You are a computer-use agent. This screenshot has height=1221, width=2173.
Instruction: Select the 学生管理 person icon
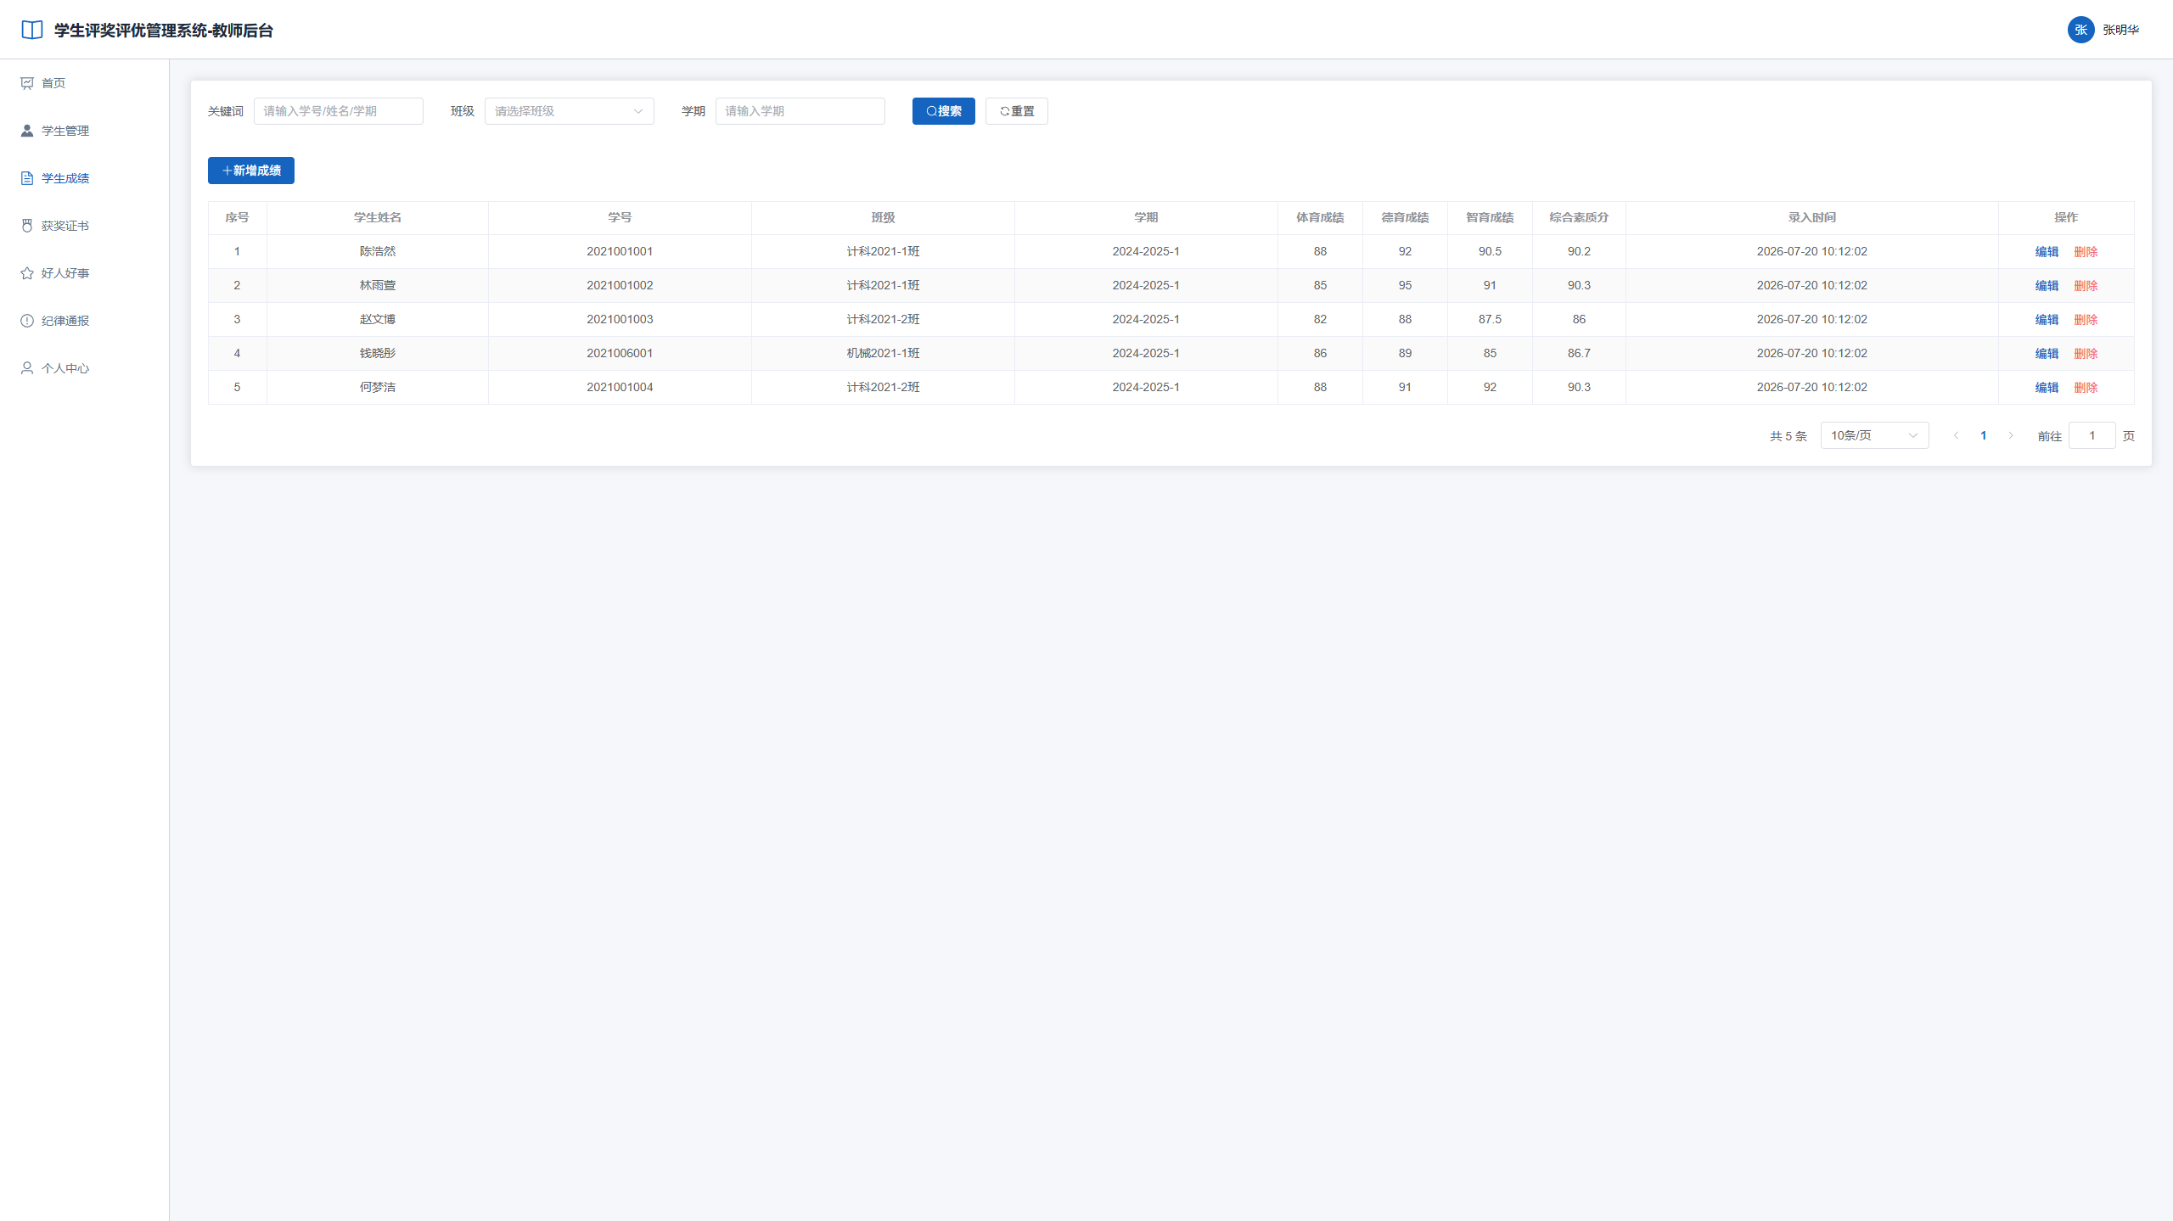click(27, 131)
